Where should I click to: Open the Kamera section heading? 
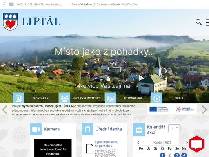coord(52,129)
